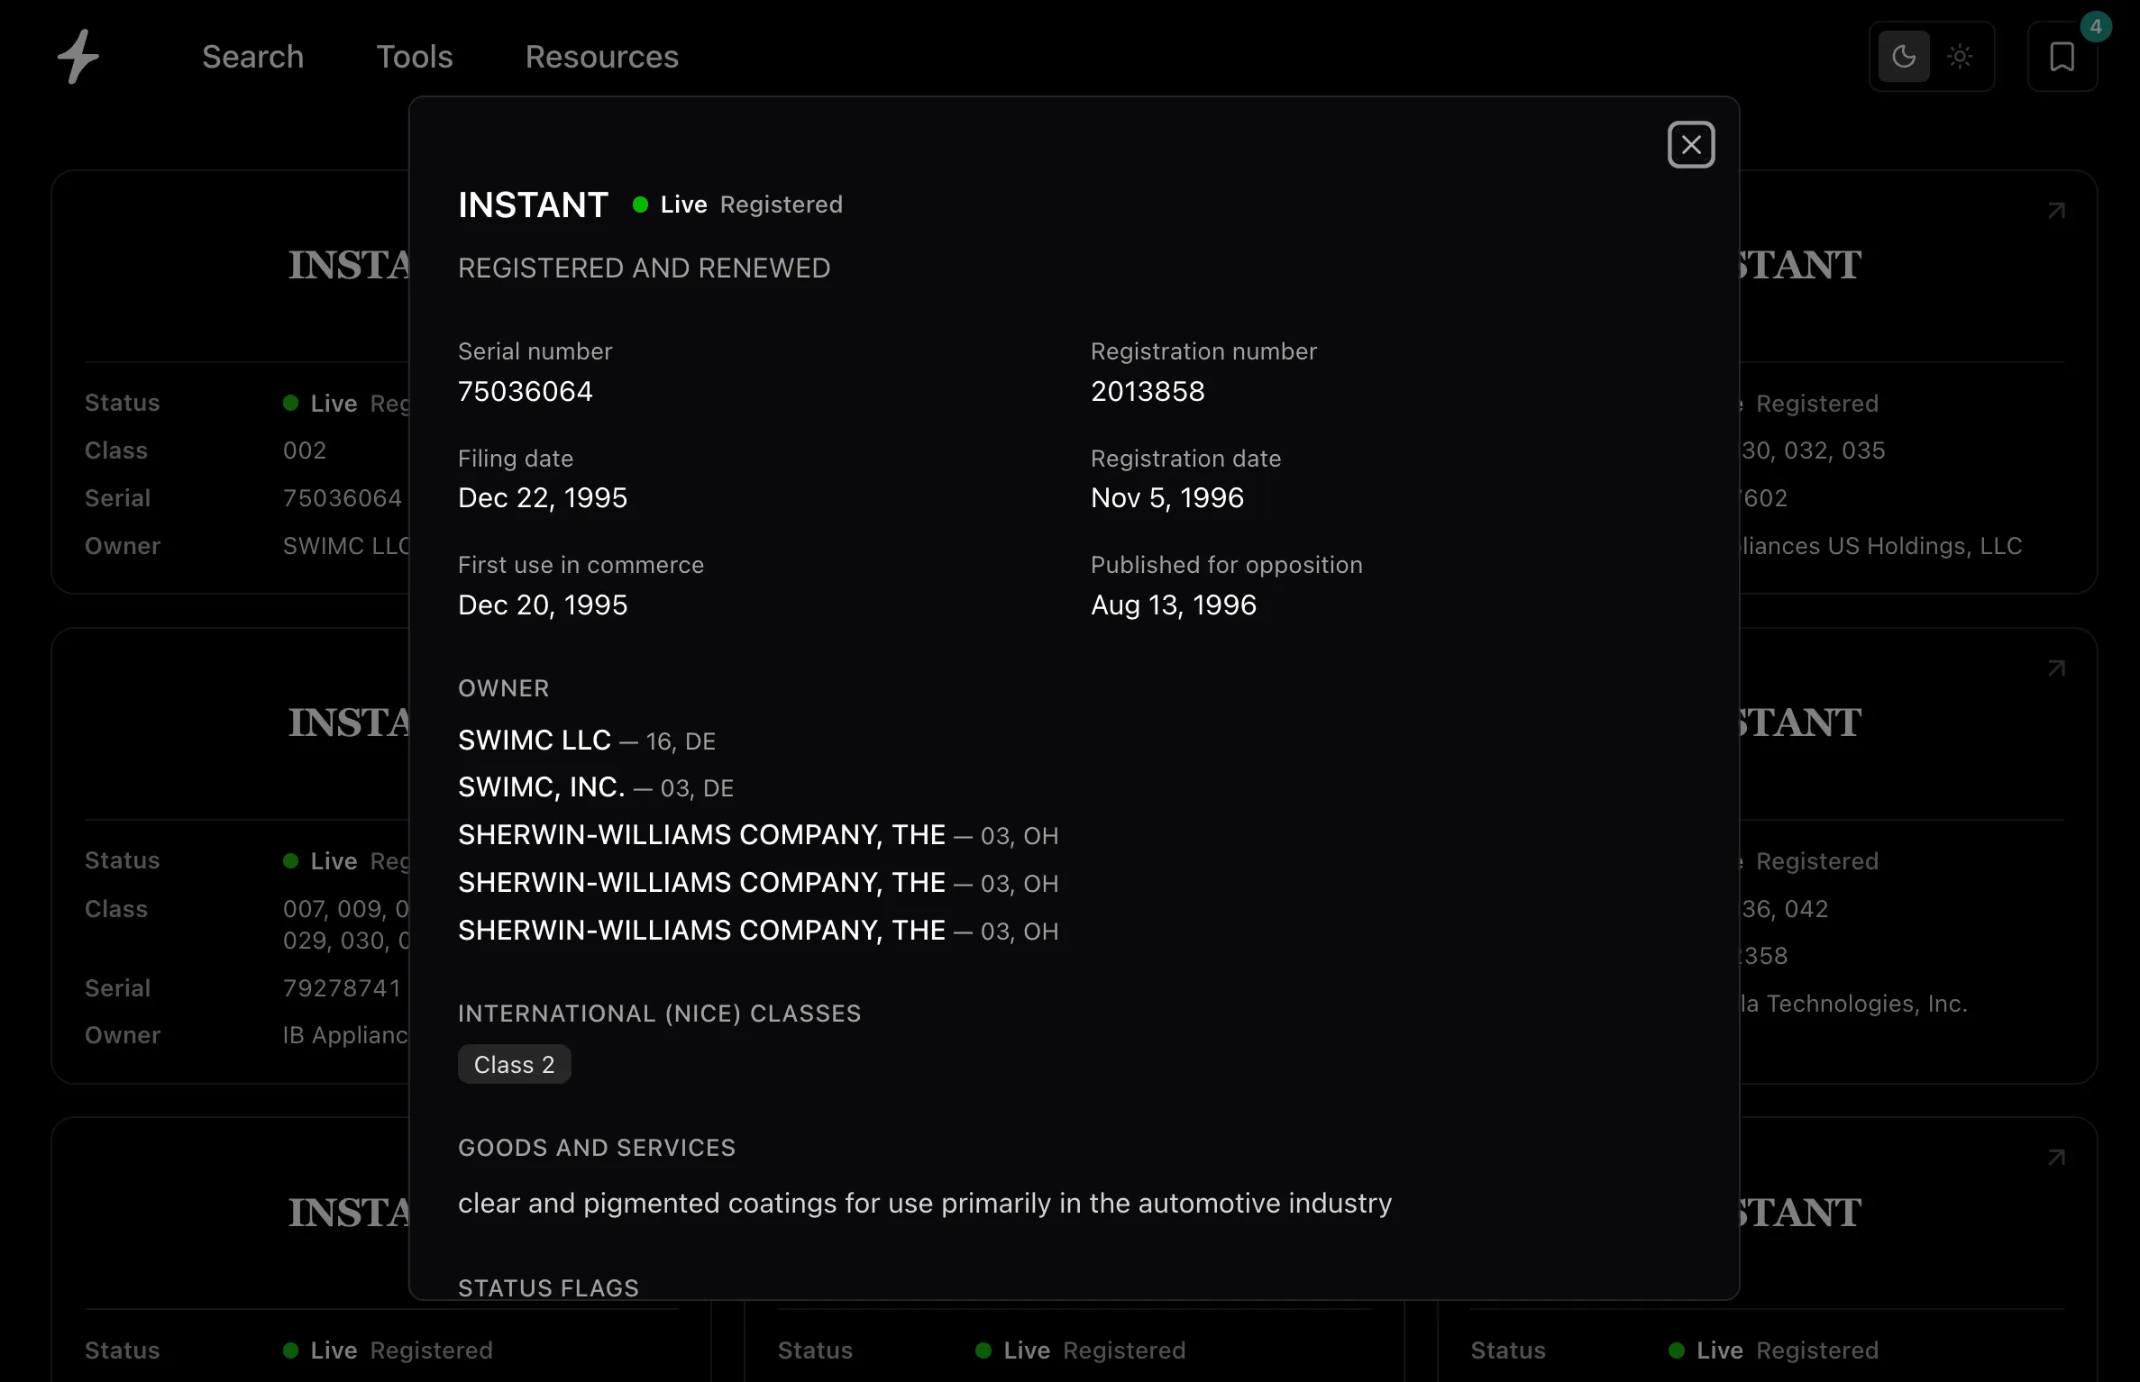The height and width of the screenshot is (1382, 2140).
Task: Click REGISTERED AND RENEWED status text
Action: click(644, 268)
